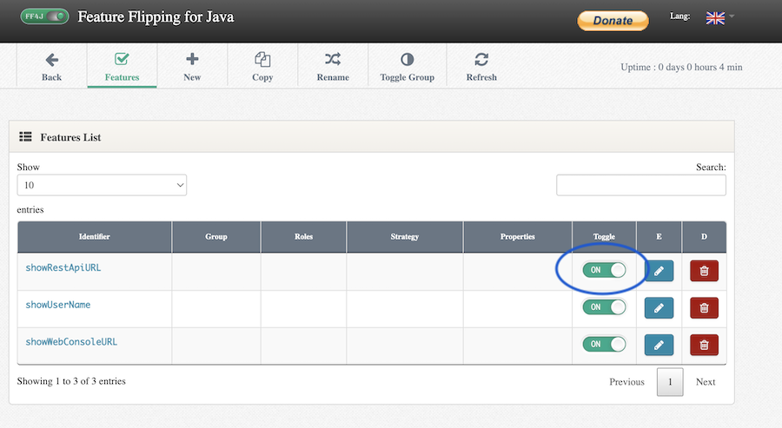Click the Back arrow toolbar icon
782x428 pixels.
(51, 60)
